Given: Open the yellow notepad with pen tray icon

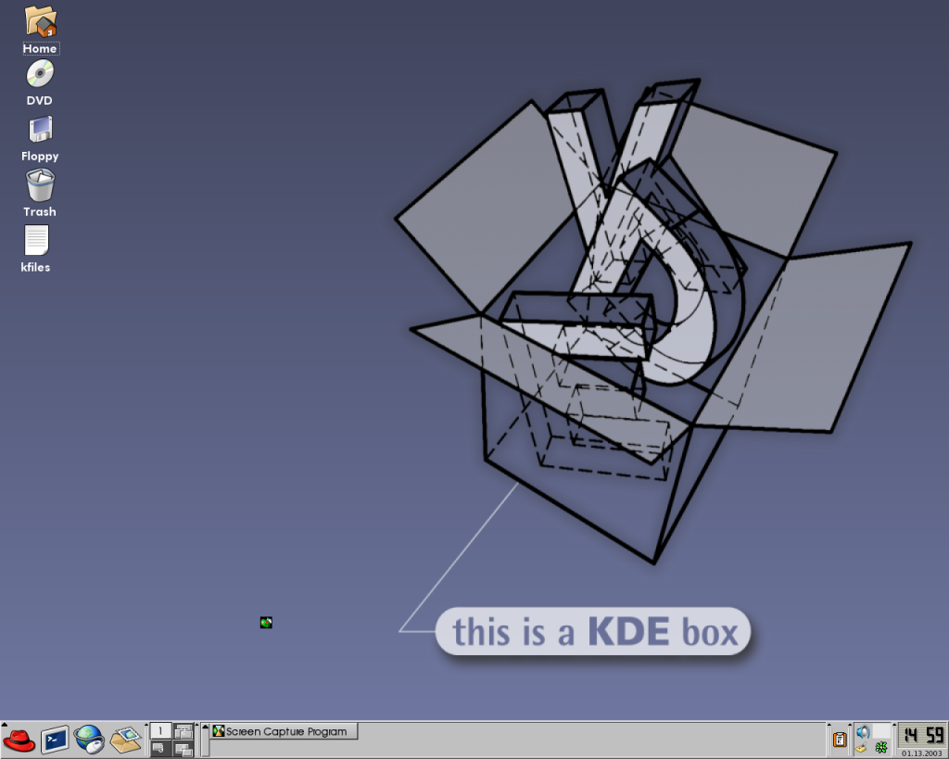Looking at the screenshot, I should click(862, 747).
